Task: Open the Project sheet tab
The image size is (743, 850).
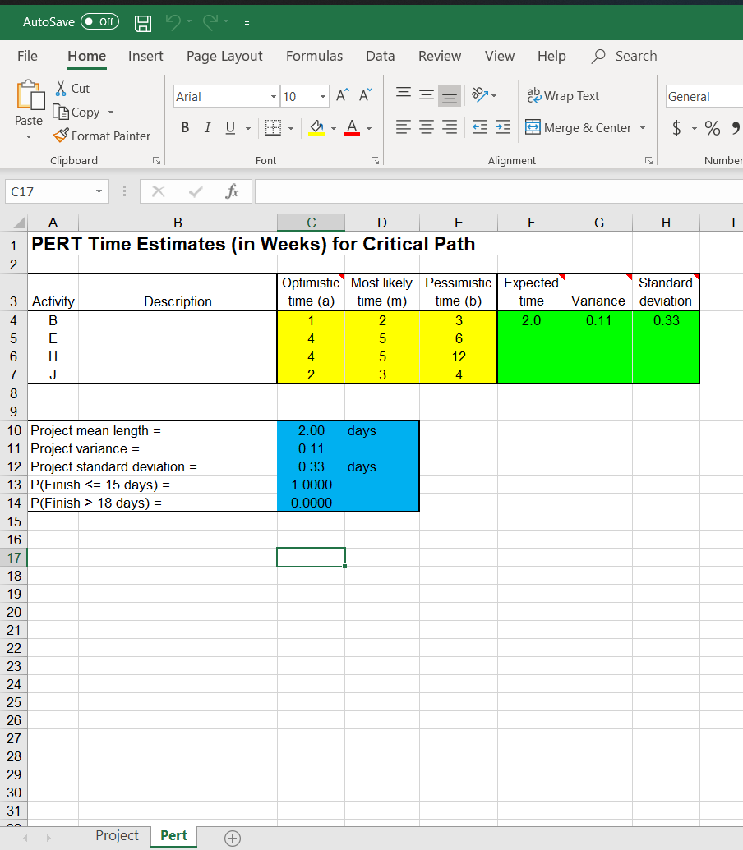Action: (x=117, y=835)
